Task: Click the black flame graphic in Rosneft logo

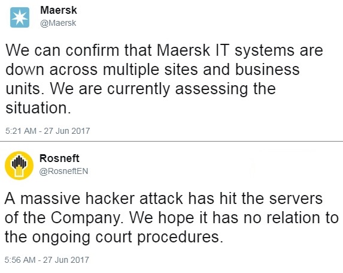Action: coord(19,163)
